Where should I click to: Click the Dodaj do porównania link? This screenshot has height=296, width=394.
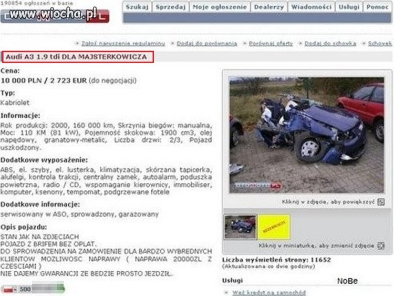click(x=207, y=44)
